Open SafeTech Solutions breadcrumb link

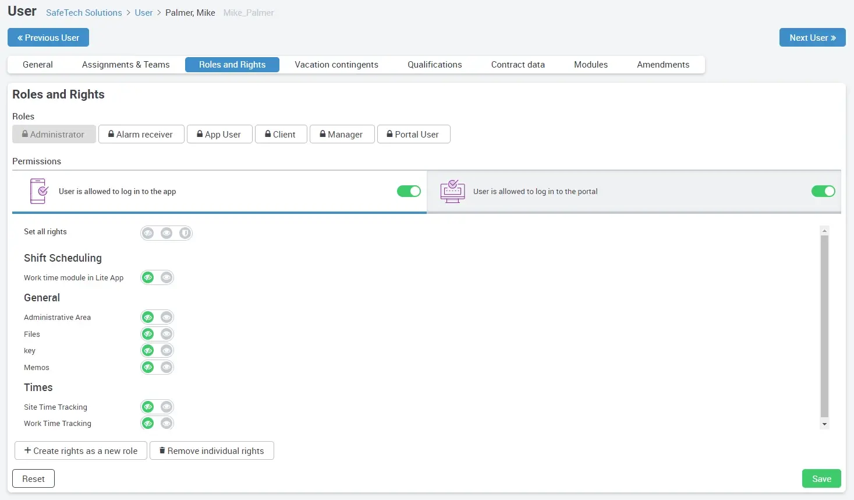click(84, 13)
